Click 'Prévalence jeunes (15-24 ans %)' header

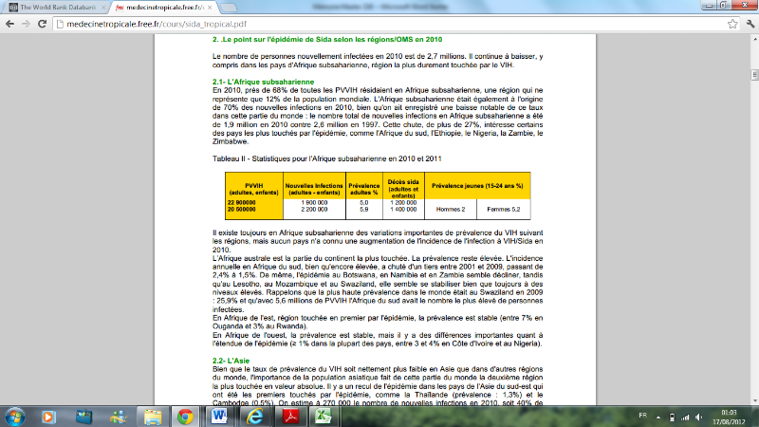(x=477, y=186)
